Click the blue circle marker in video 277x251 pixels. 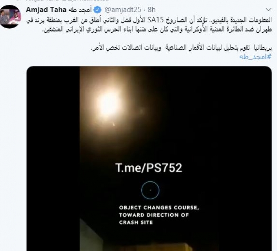click(x=150, y=190)
